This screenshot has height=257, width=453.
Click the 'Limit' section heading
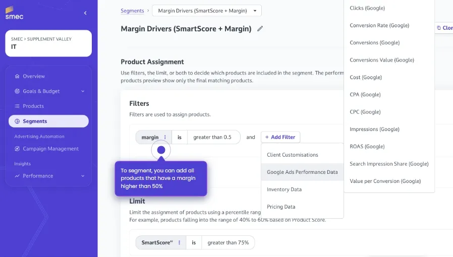[x=137, y=201]
